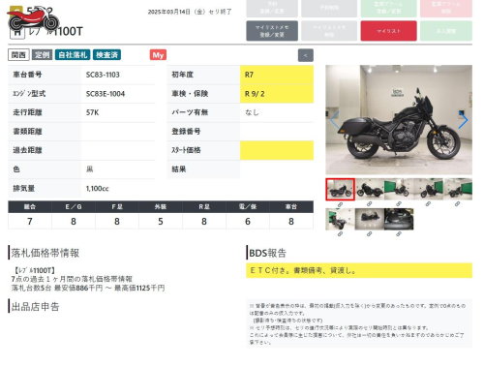Show next photo with right arrow
Image resolution: width=484 pixels, height=367 pixels.
click(x=464, y=120)
